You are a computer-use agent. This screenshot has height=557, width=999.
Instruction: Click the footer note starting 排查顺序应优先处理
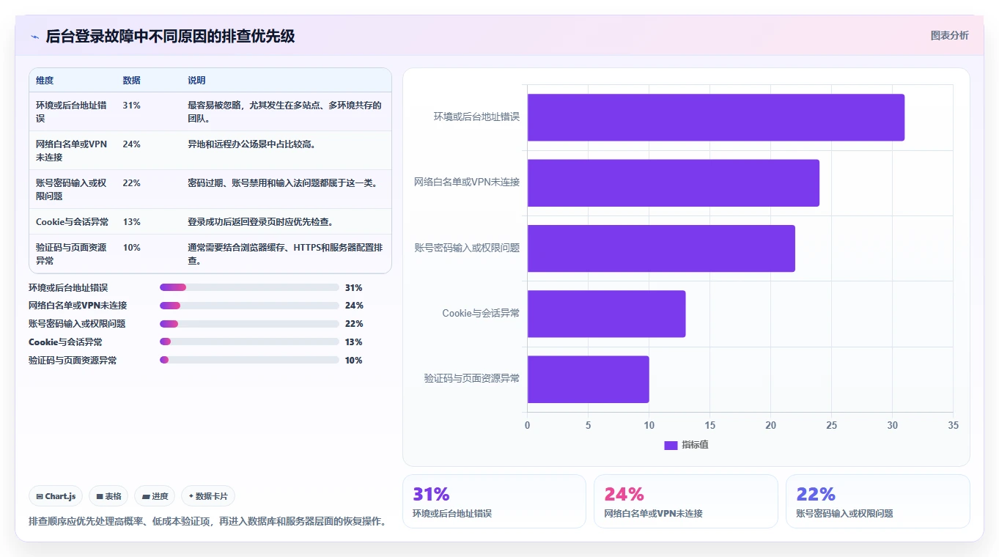(x=207, y=522)
